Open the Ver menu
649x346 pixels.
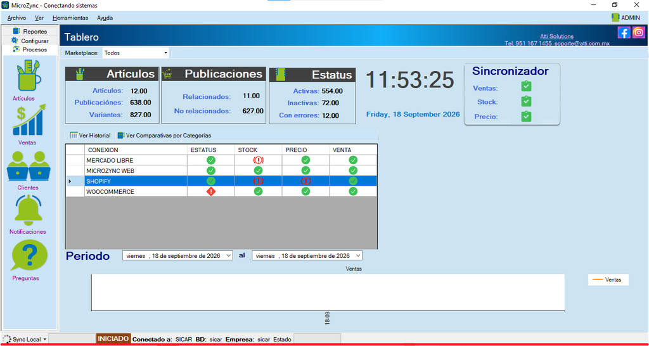(39, 18)
